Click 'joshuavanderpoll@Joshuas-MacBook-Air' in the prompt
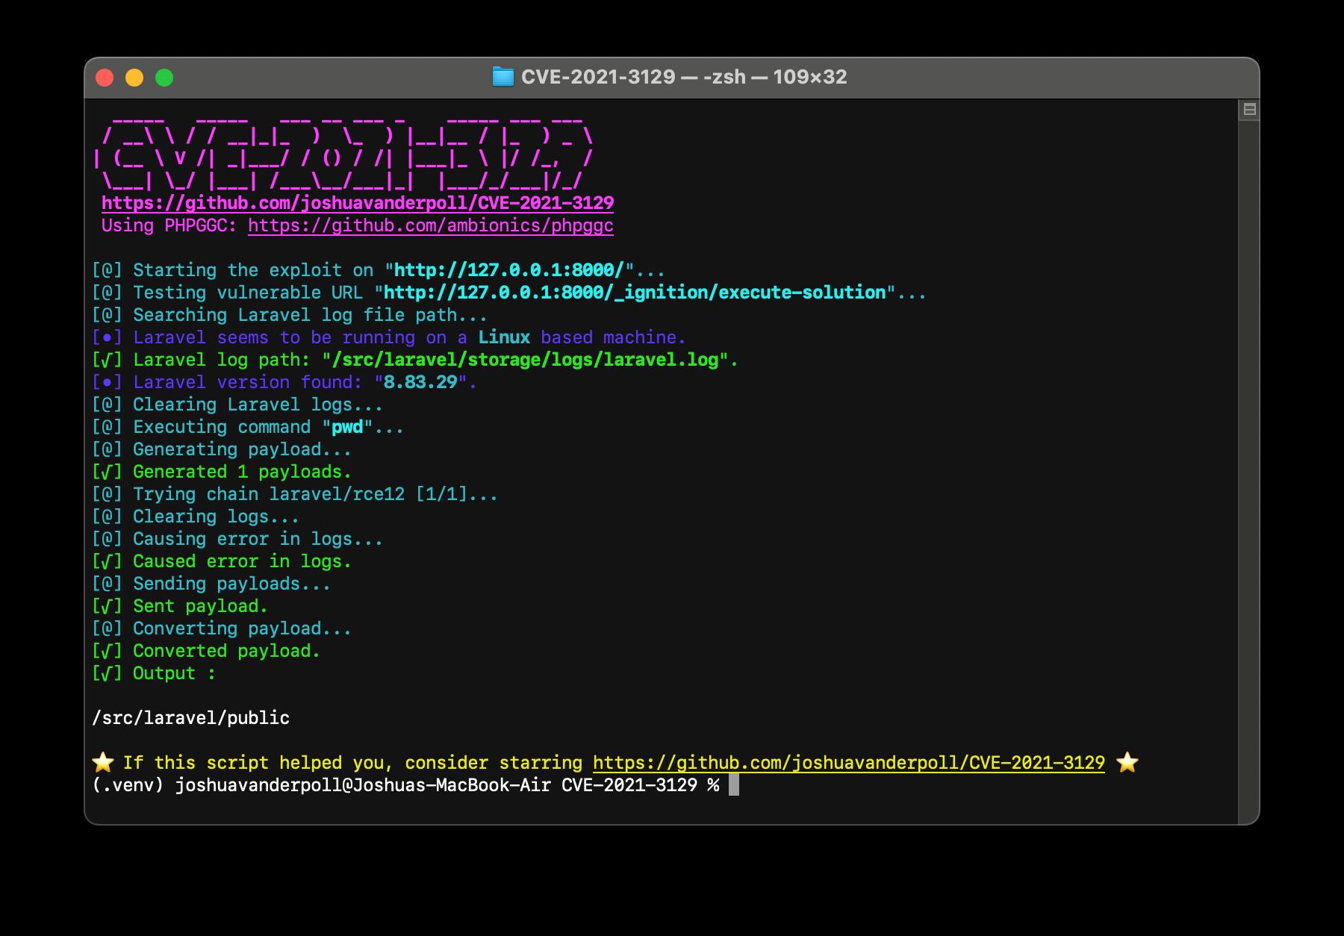The image size is (1344, 936). (x=363, y=785)
